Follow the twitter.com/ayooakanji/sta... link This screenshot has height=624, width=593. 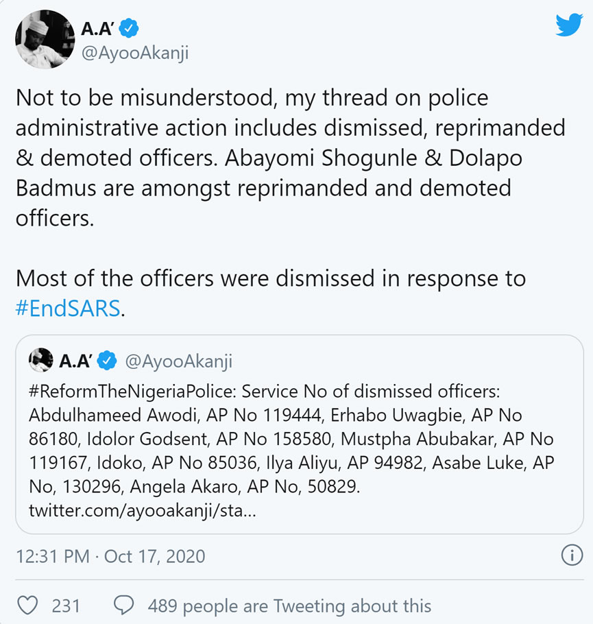click(143, 511)
